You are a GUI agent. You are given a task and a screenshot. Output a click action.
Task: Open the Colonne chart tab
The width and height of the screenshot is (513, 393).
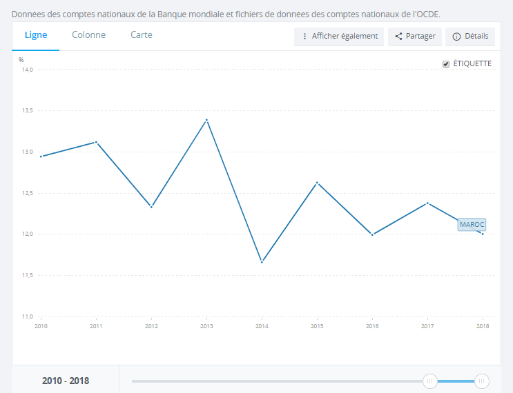tap(89, 35)
